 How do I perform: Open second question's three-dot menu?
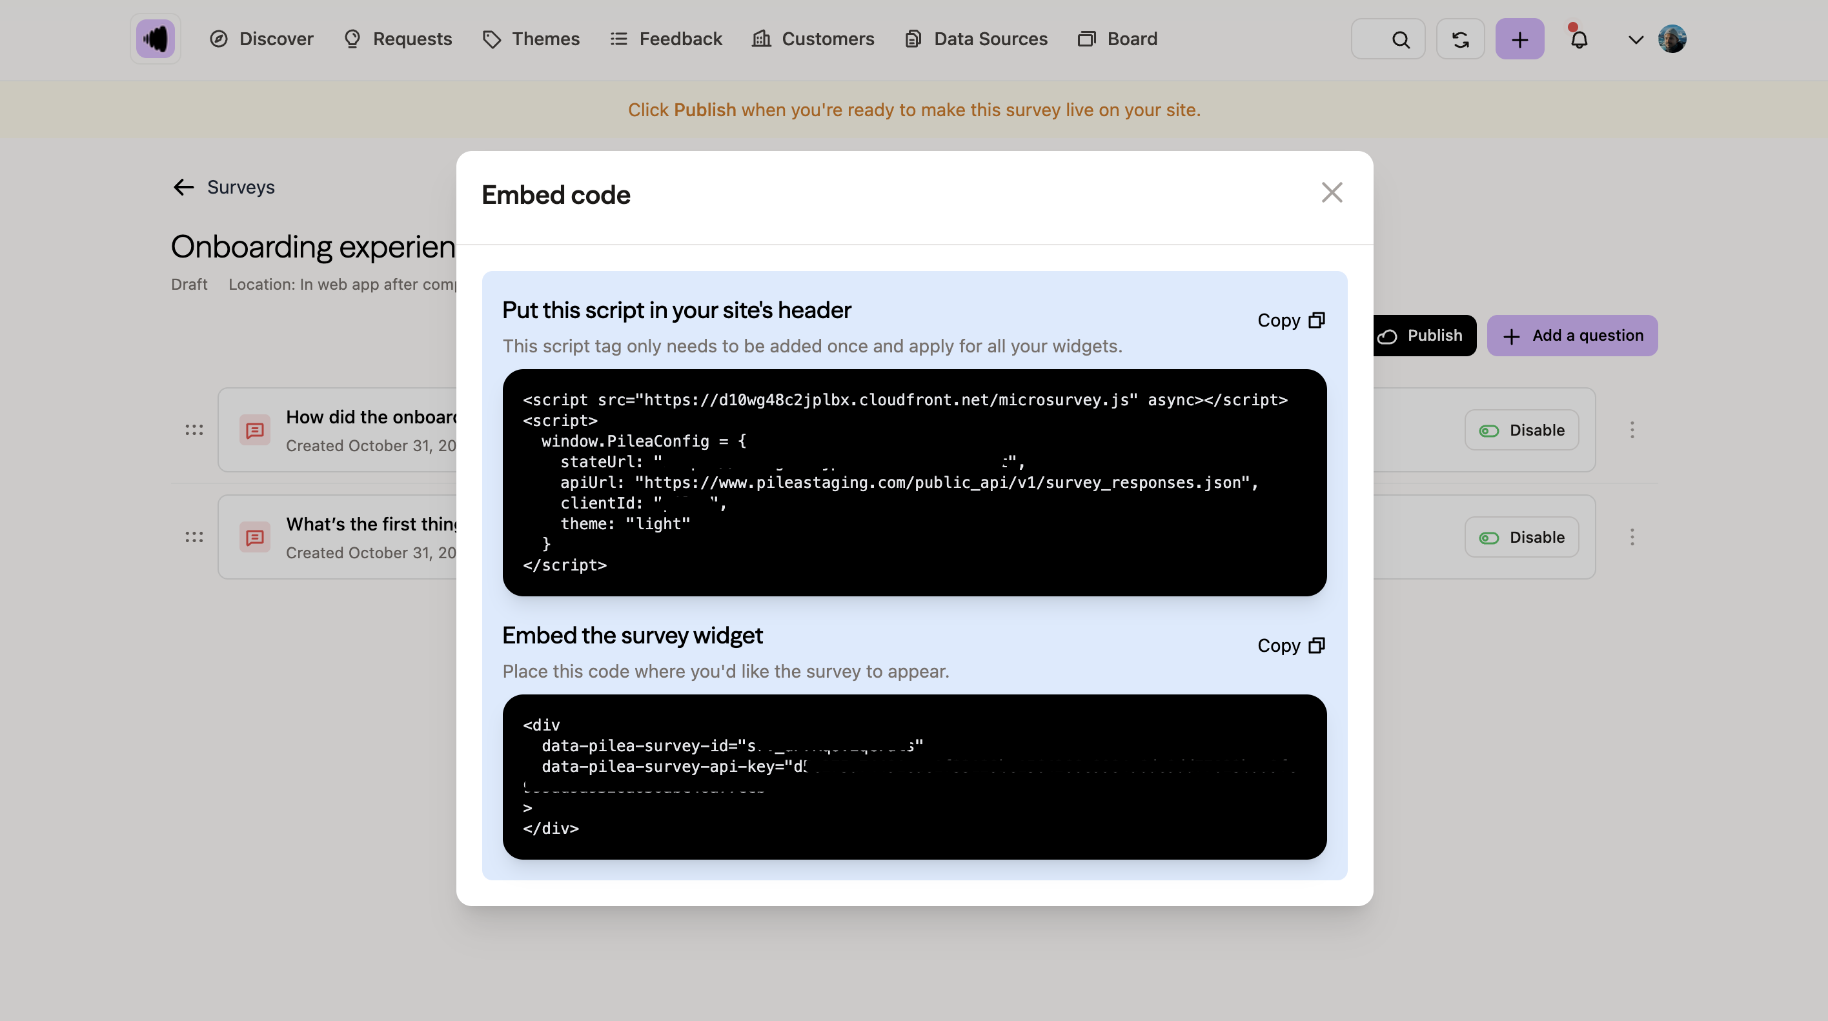tap(1631, 537)
